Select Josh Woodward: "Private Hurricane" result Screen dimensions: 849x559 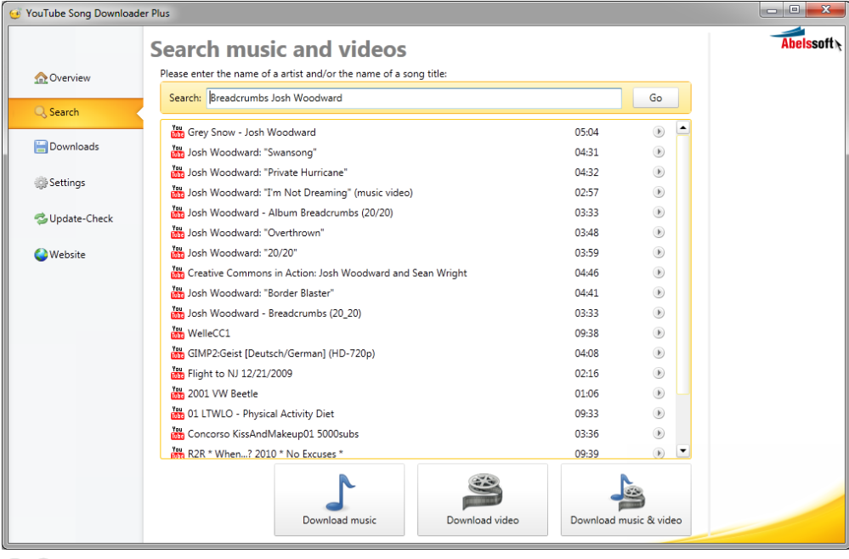point(417,172)
